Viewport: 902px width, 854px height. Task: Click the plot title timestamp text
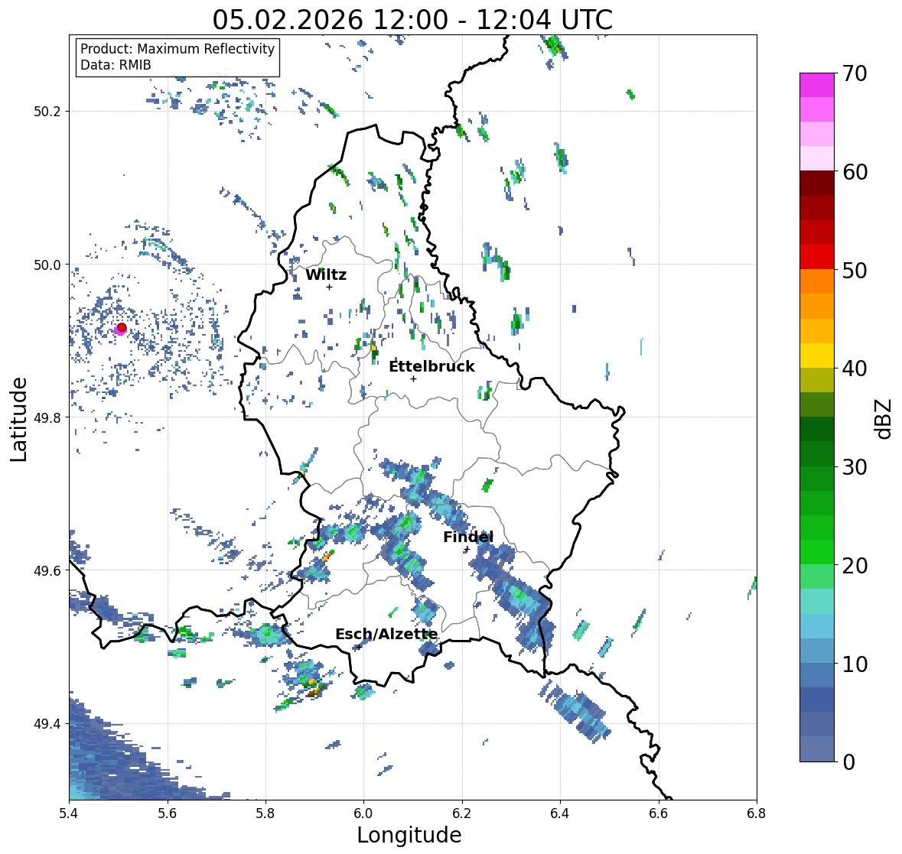[x=412, y=20]
